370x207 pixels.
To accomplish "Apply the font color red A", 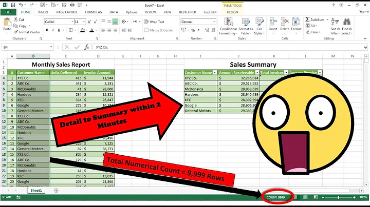I will pos(92,30).
